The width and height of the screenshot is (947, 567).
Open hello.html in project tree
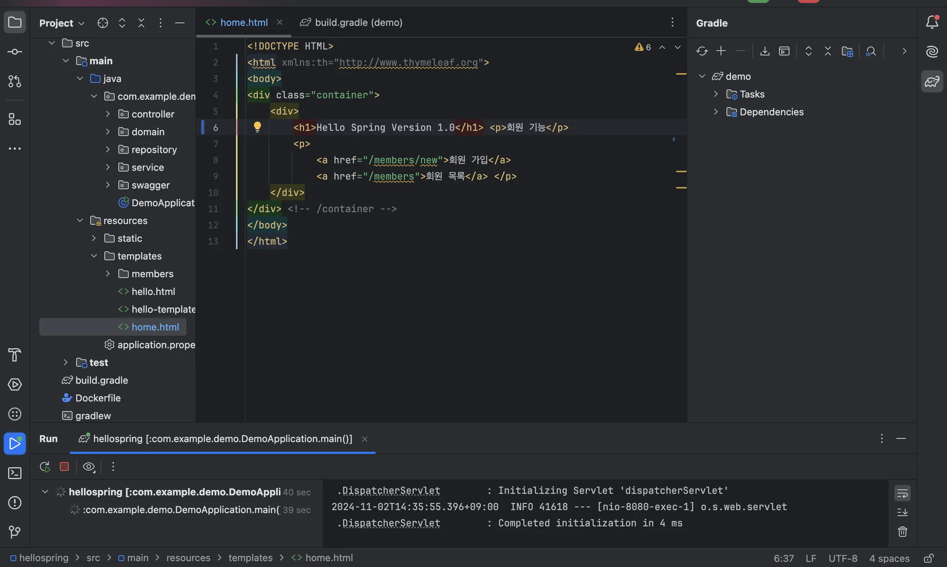[x=153, y=292]
